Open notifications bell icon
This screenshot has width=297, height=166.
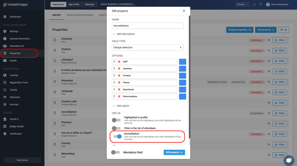click(x=254, y=4)
